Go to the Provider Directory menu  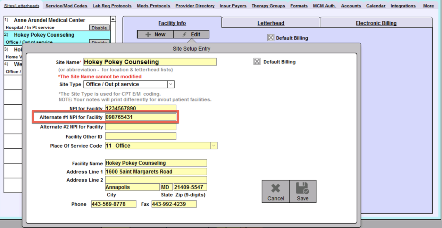[195, 6]
